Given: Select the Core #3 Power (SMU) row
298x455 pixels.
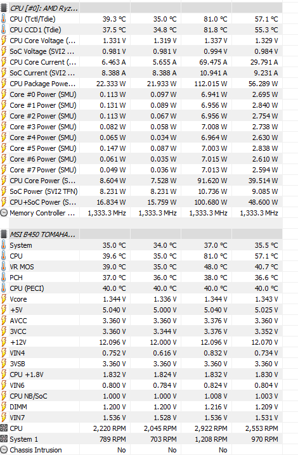Looking at the screenshot, I should click(x=141, y=127).
